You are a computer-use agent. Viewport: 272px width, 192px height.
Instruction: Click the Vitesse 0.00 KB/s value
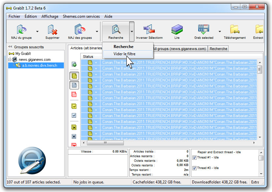(x=120, y=152)
